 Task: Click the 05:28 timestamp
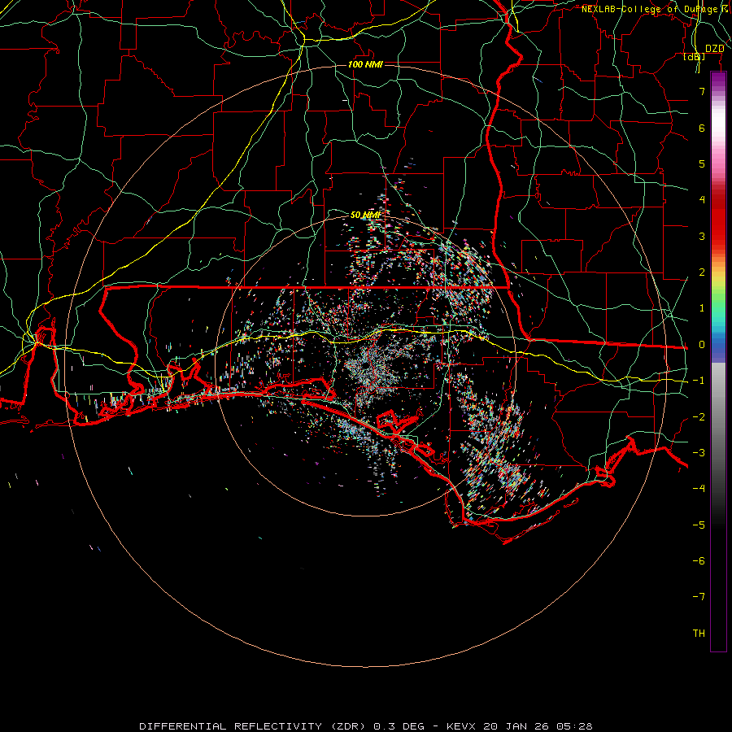click(x=574, y=726)
